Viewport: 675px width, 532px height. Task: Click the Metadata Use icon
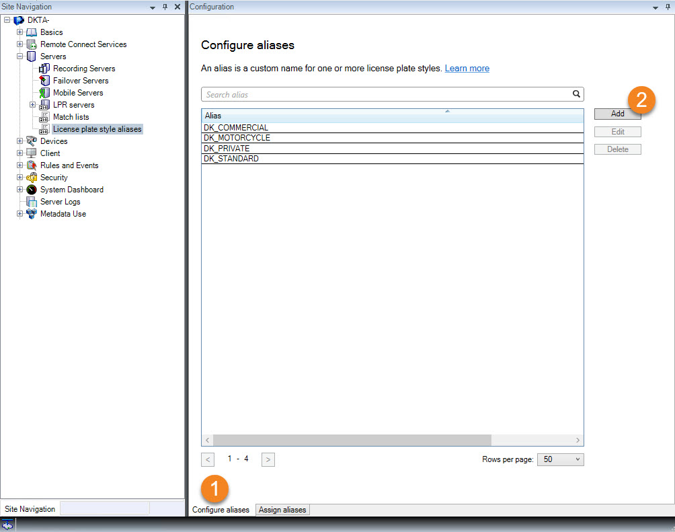[x=31, y=214]
